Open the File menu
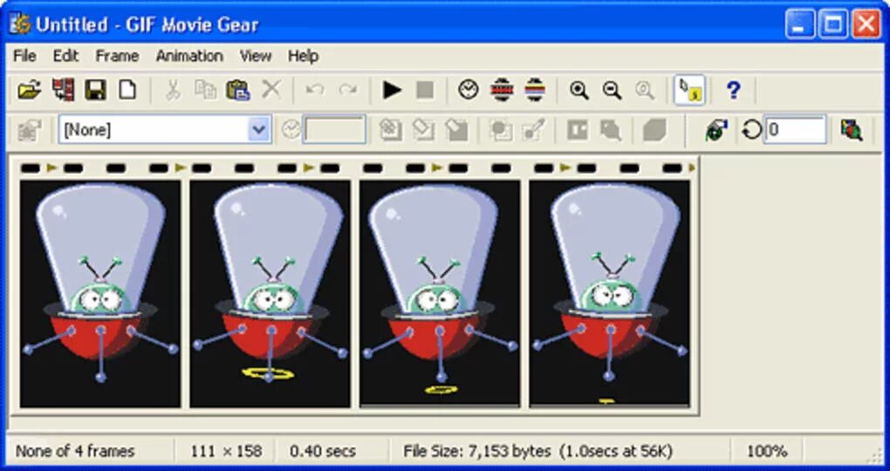Viewport: 890px width, 471px height. [x=24, y=56]
